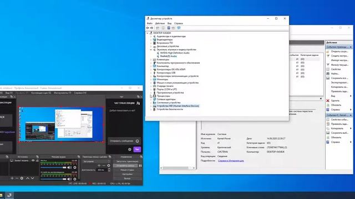Image resolution: width=355 pixels, height=199 pixels.
Task: Collapse the События страницы actions section
Action: point(351,47)
